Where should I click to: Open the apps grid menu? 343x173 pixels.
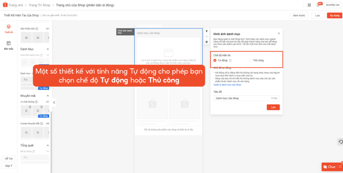[x=310, y=5]
